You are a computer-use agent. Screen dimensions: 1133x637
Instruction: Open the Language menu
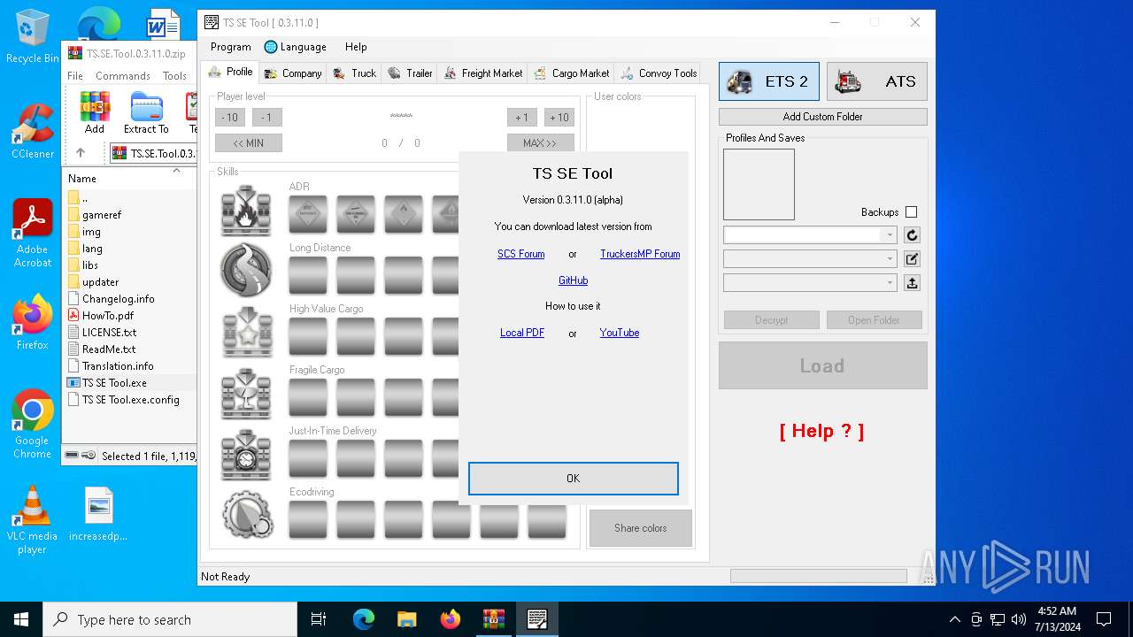[296, 47]
